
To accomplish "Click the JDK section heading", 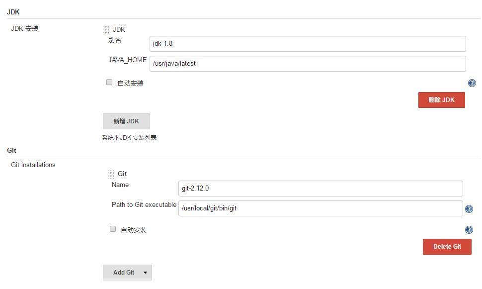I will [x=13, y=12].
